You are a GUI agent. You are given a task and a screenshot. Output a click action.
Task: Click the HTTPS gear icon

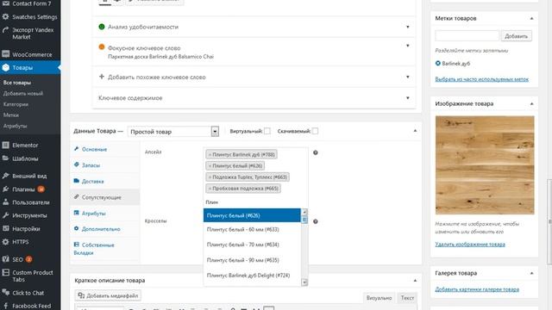pos(6,241)
